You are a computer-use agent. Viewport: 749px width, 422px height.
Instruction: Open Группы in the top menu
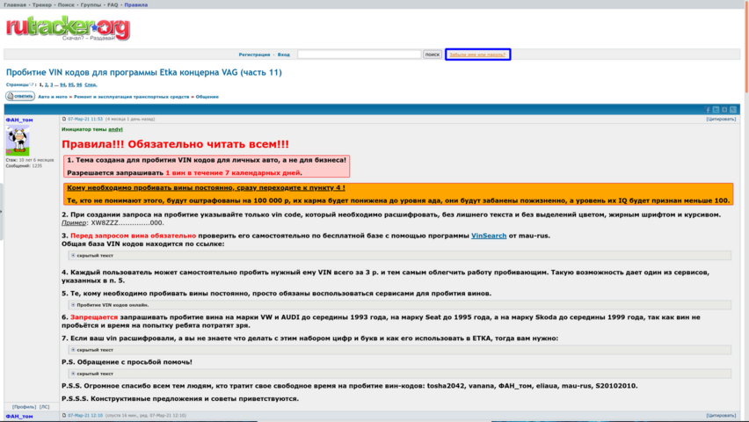(91, 4)
